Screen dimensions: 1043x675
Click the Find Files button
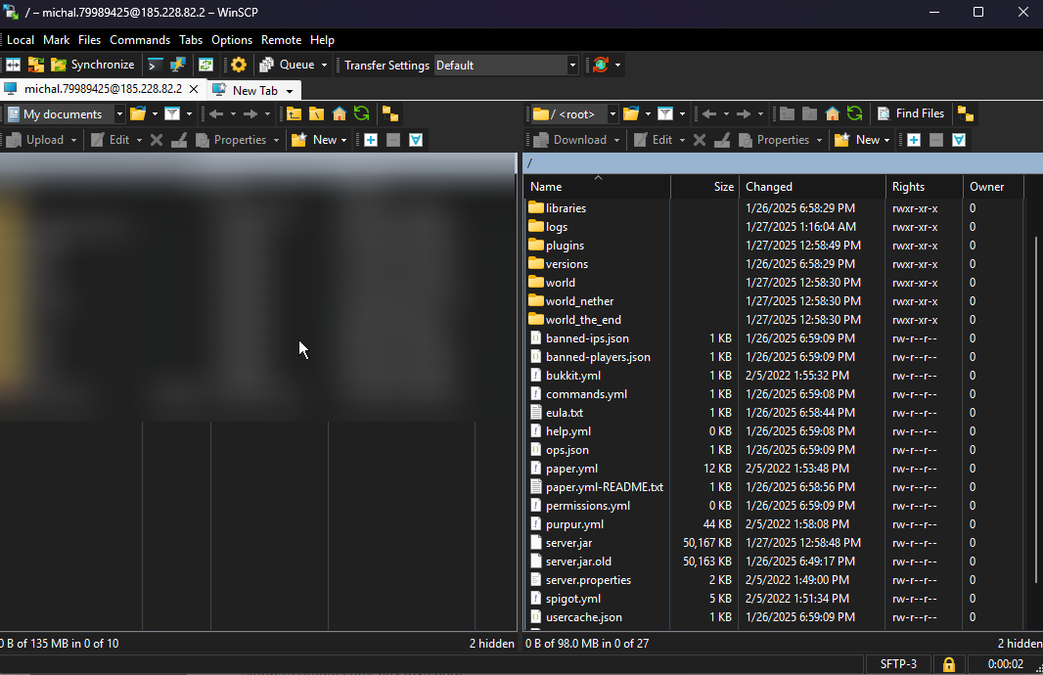(911, 113)
